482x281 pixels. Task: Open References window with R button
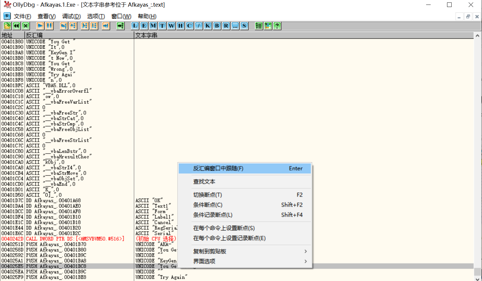[x=226, y=26]
